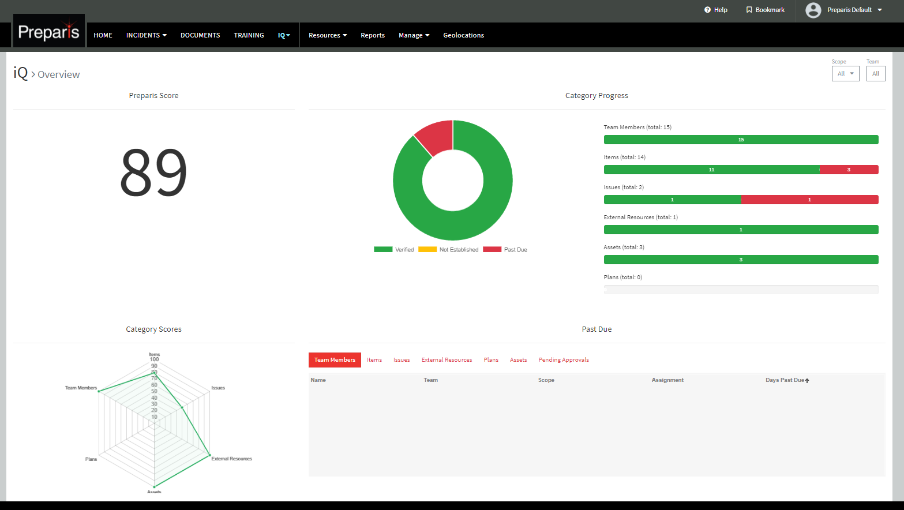
Task: Click the Bookmark icon
Action: (749, 10)
